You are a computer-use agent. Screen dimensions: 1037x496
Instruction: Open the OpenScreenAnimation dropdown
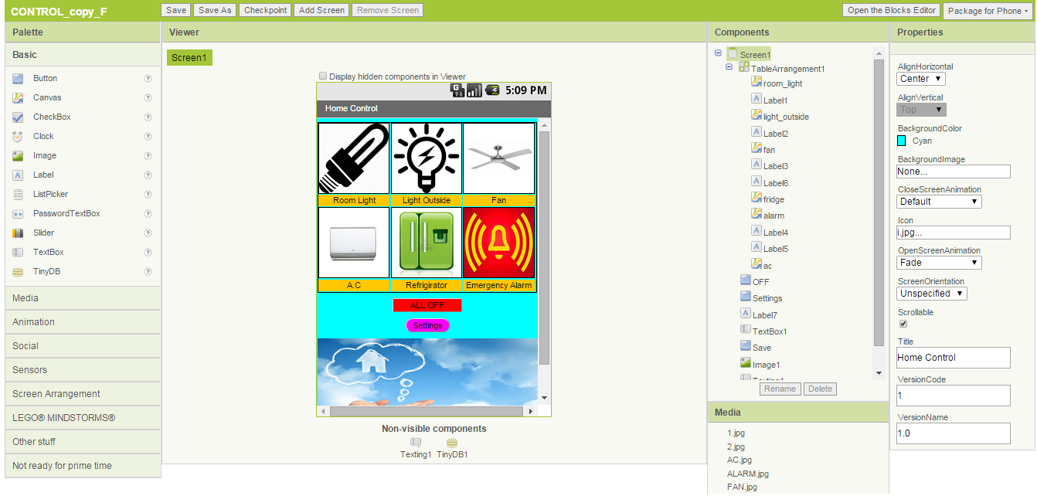tap(938, 262)
